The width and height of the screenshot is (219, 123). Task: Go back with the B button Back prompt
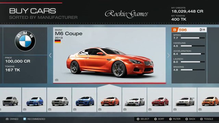190,119
